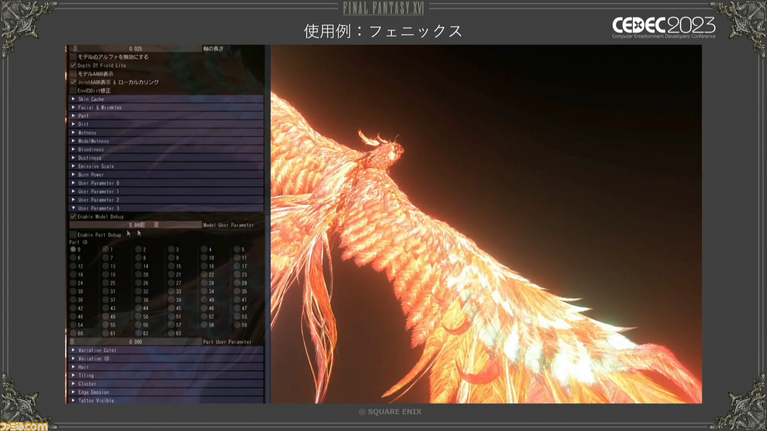Image resolution: width=767 pixels, height=431 pixels.
Task: Select Part ID 14 radio button
Action: tap(138, 266)
